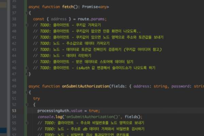Click the "true" literal on line 53
Image resolution: width=204 pixels, height=136 pixels.
pos(93,111)
